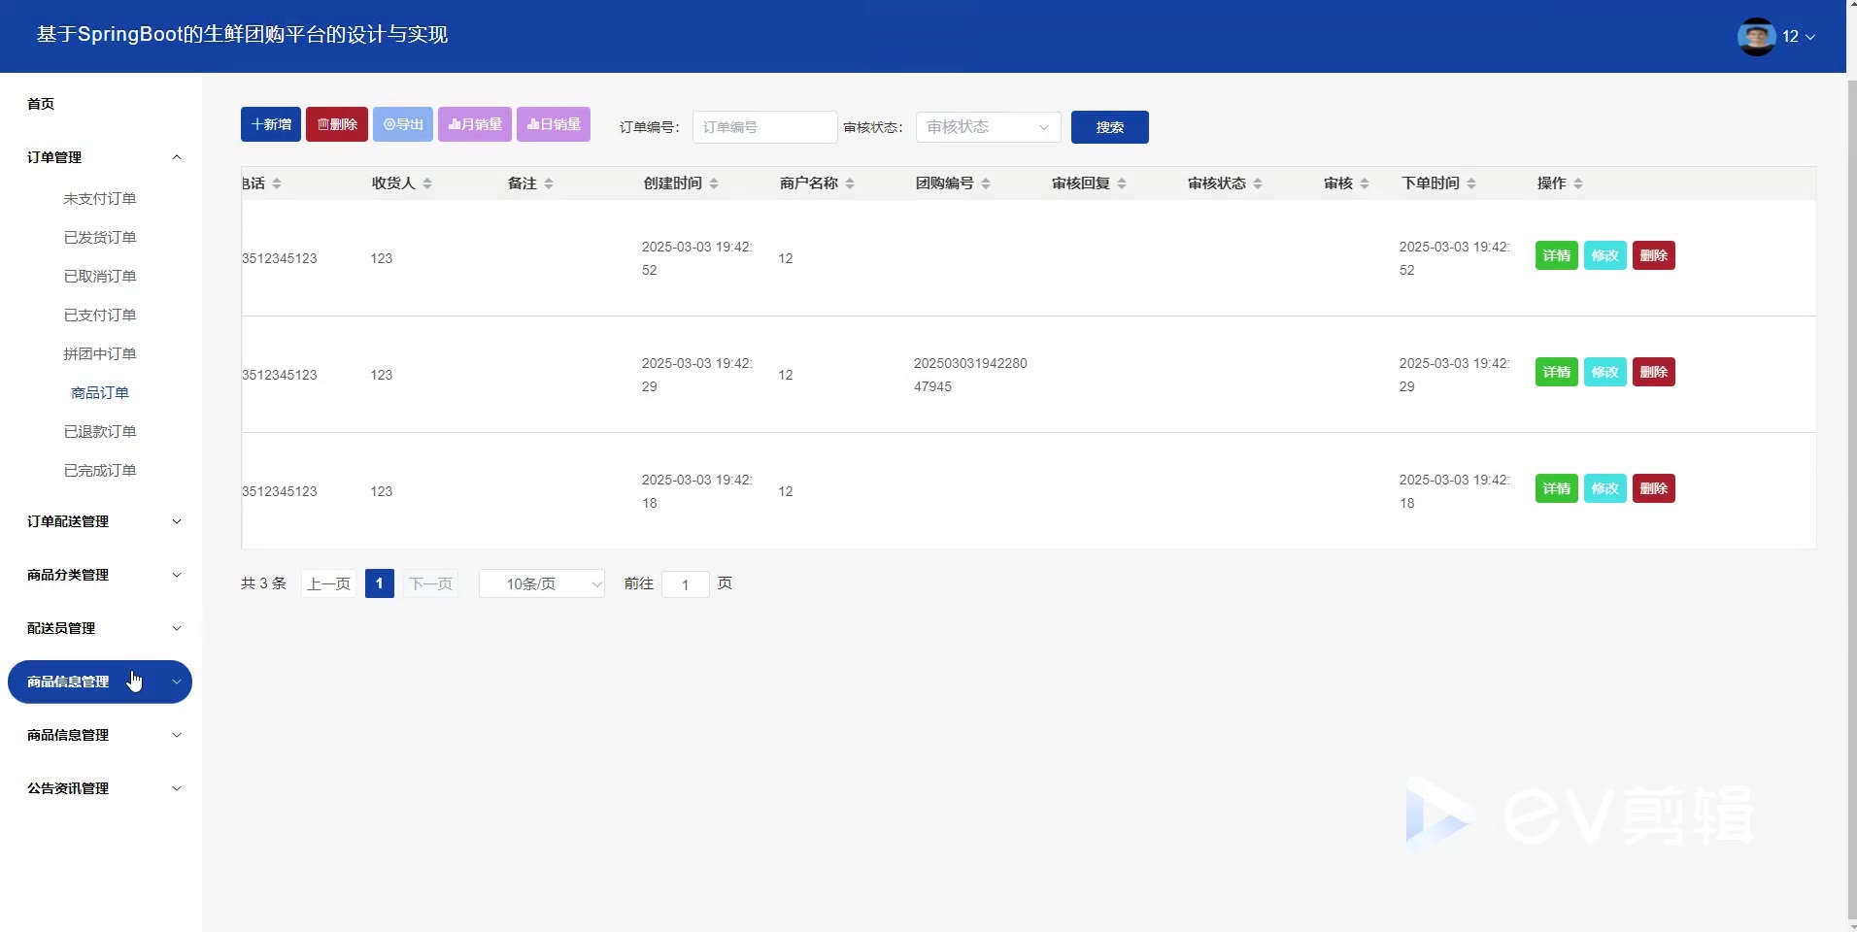The image size is (1857, 932).
Task: Click into the 订单编号 search field
Action: coord(764,127)
